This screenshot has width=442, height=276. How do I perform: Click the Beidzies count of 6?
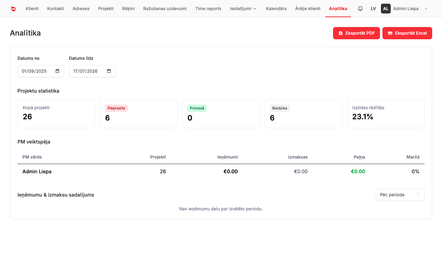(x=272, y=118)
